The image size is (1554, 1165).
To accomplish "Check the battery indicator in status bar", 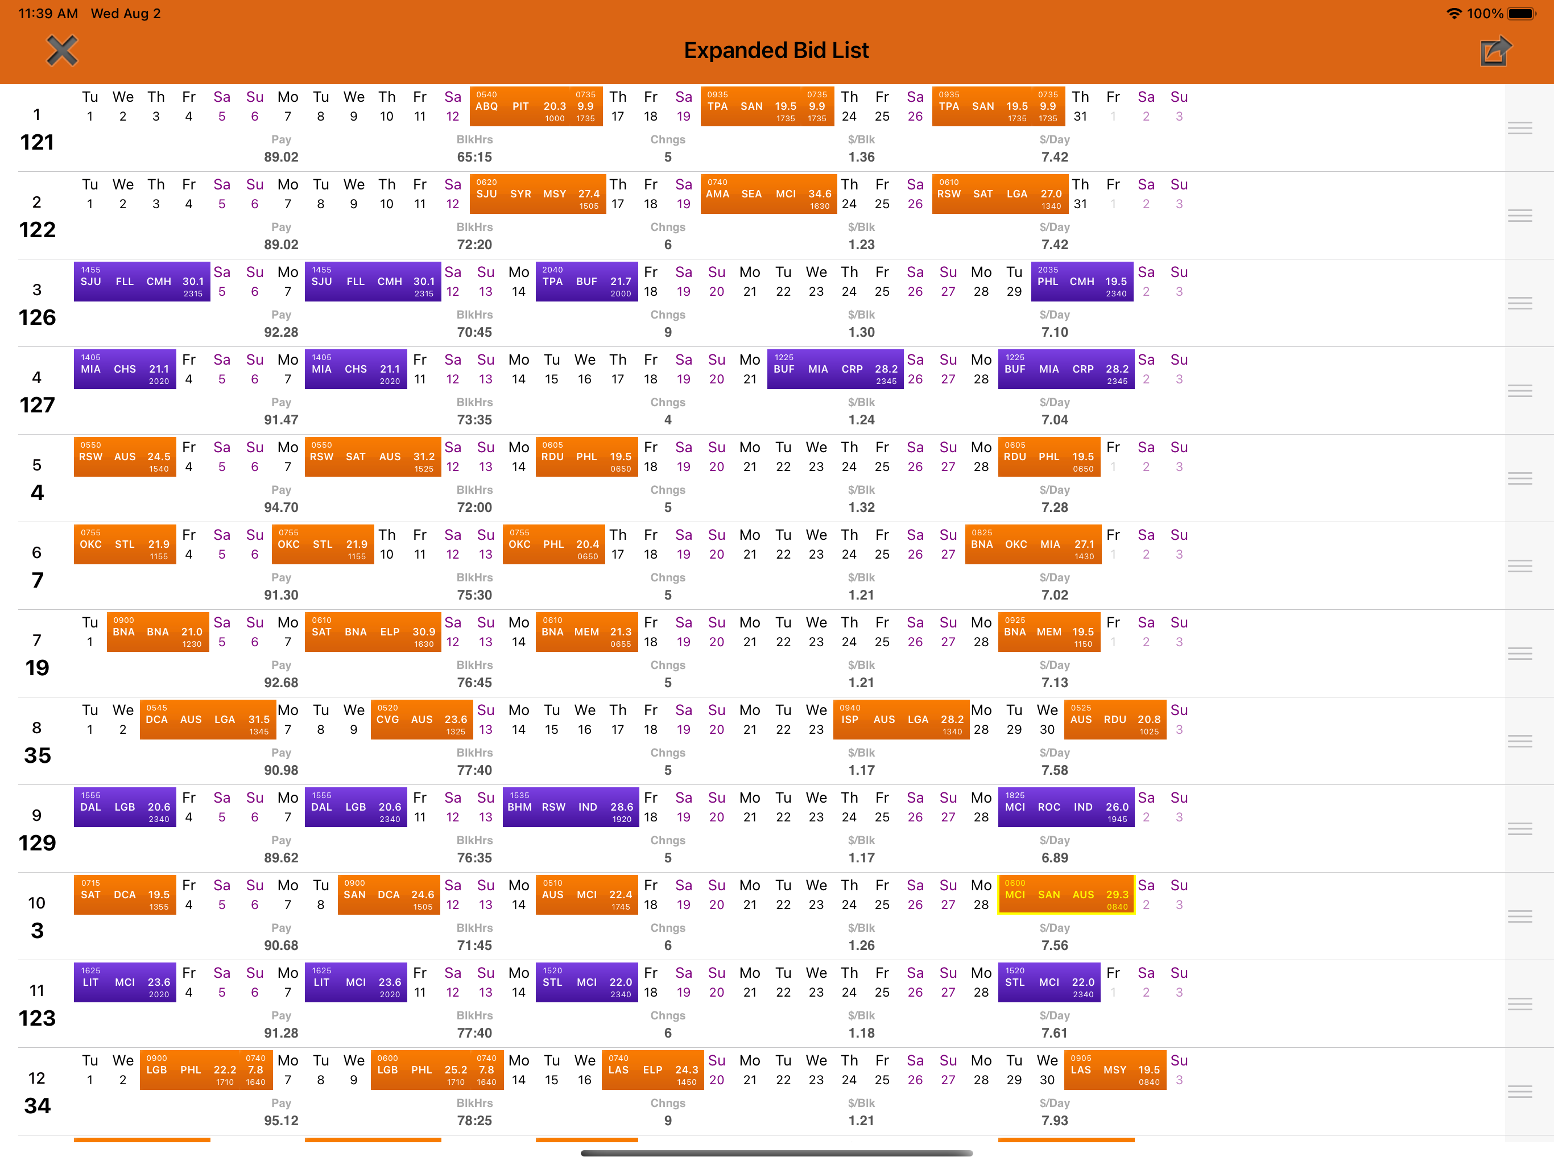I will tap(1522, 13).
